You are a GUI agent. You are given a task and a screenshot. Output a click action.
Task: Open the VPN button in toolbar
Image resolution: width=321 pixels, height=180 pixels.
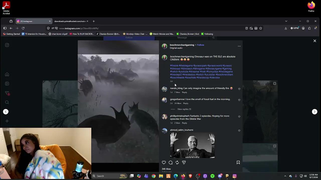pos(295,28)
